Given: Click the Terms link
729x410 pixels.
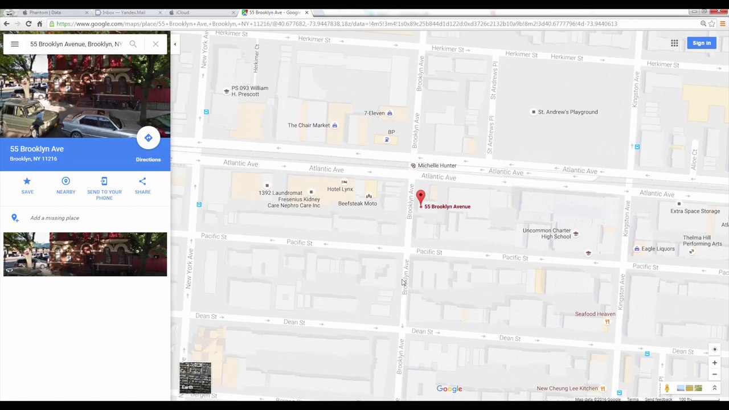Looking at the screenshot, I should (x=633, y=400).
